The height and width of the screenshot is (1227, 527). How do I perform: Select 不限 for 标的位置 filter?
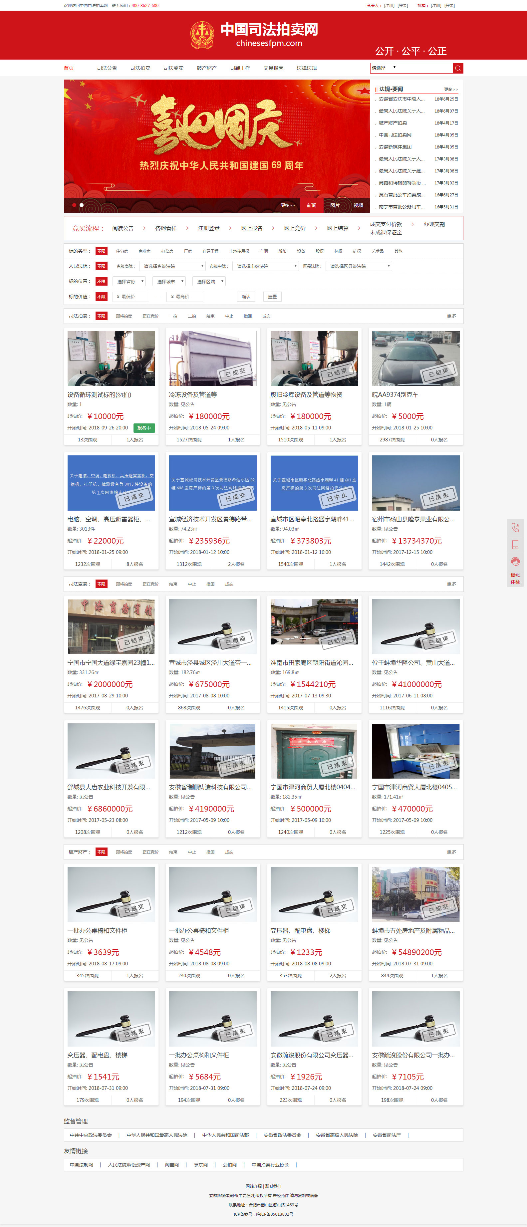[102, 282]
